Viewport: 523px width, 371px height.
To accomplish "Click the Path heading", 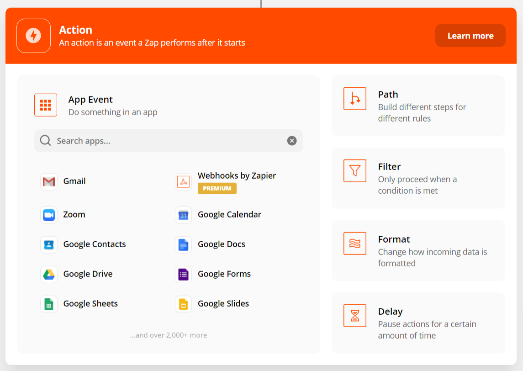I will 388,95.
